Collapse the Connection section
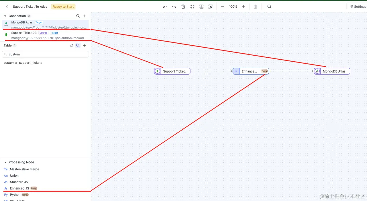367x201 pixels. [x=5, y=16]
